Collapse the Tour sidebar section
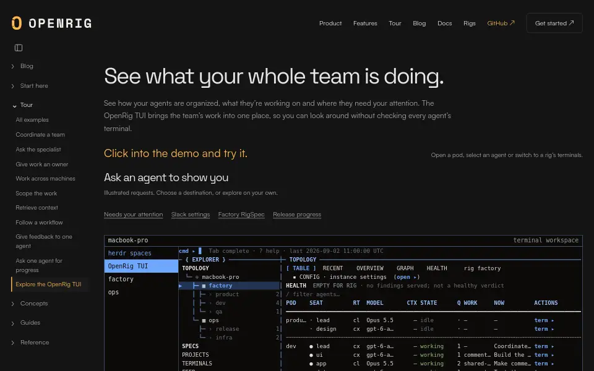 click(x=14, y=106)
